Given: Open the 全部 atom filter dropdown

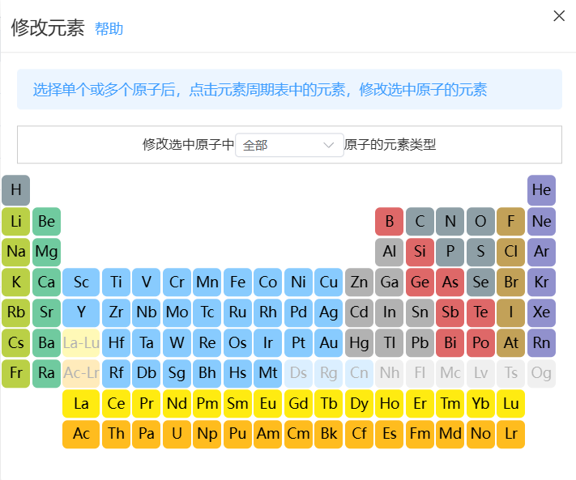Looking at the screenshot, I should [x=289, y=145].
